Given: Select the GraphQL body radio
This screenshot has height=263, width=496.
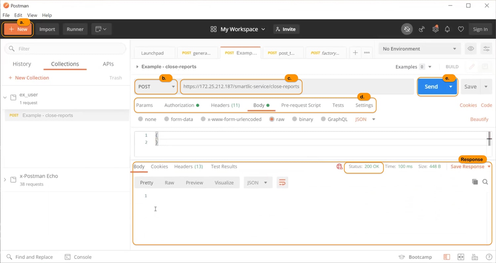Looking at the screenshot, I should pyautogui.click(x=323, y=119).
